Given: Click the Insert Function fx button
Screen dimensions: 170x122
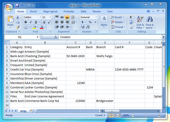Looking at the screenshot, I should 56,37.
